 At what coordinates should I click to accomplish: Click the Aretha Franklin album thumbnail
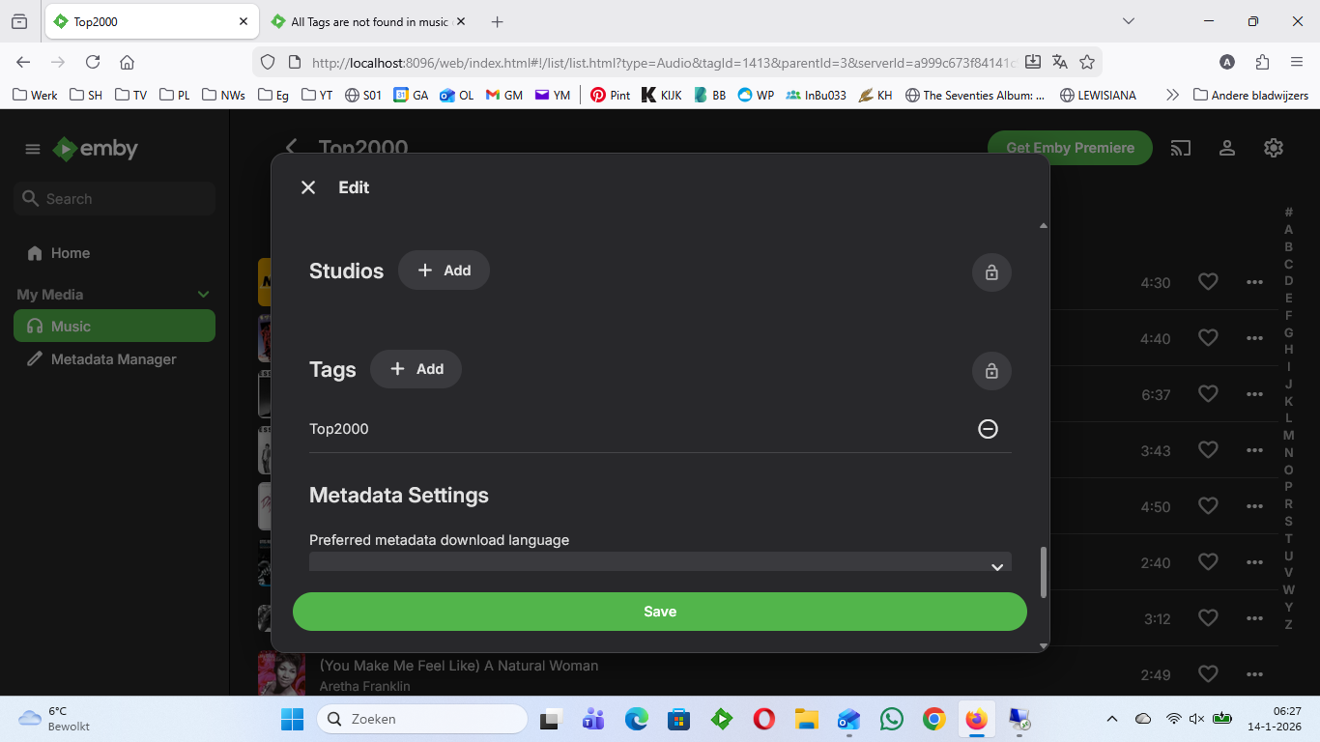point(282,674)
